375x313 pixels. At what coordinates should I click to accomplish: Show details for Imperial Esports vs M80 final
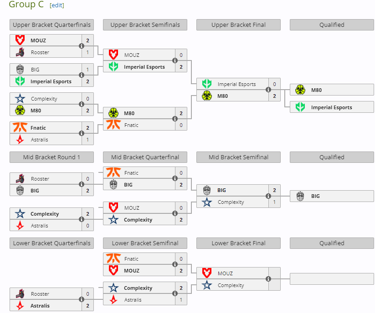click(x=268, y=90)
